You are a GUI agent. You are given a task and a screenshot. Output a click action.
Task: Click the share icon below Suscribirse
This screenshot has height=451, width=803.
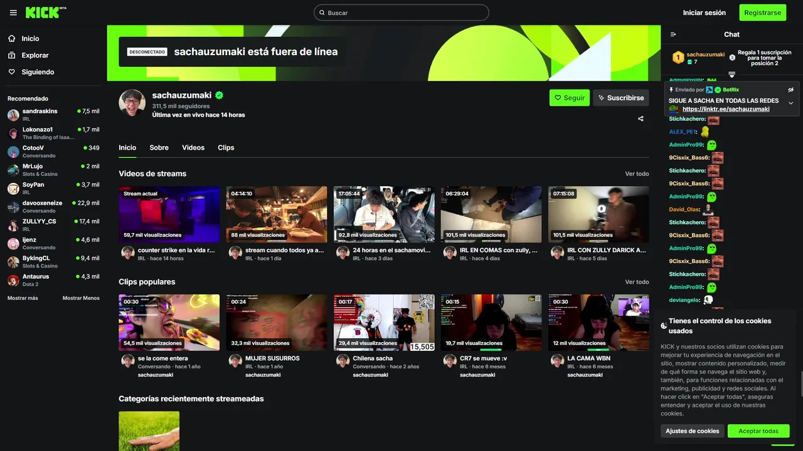tap(641, 118)
